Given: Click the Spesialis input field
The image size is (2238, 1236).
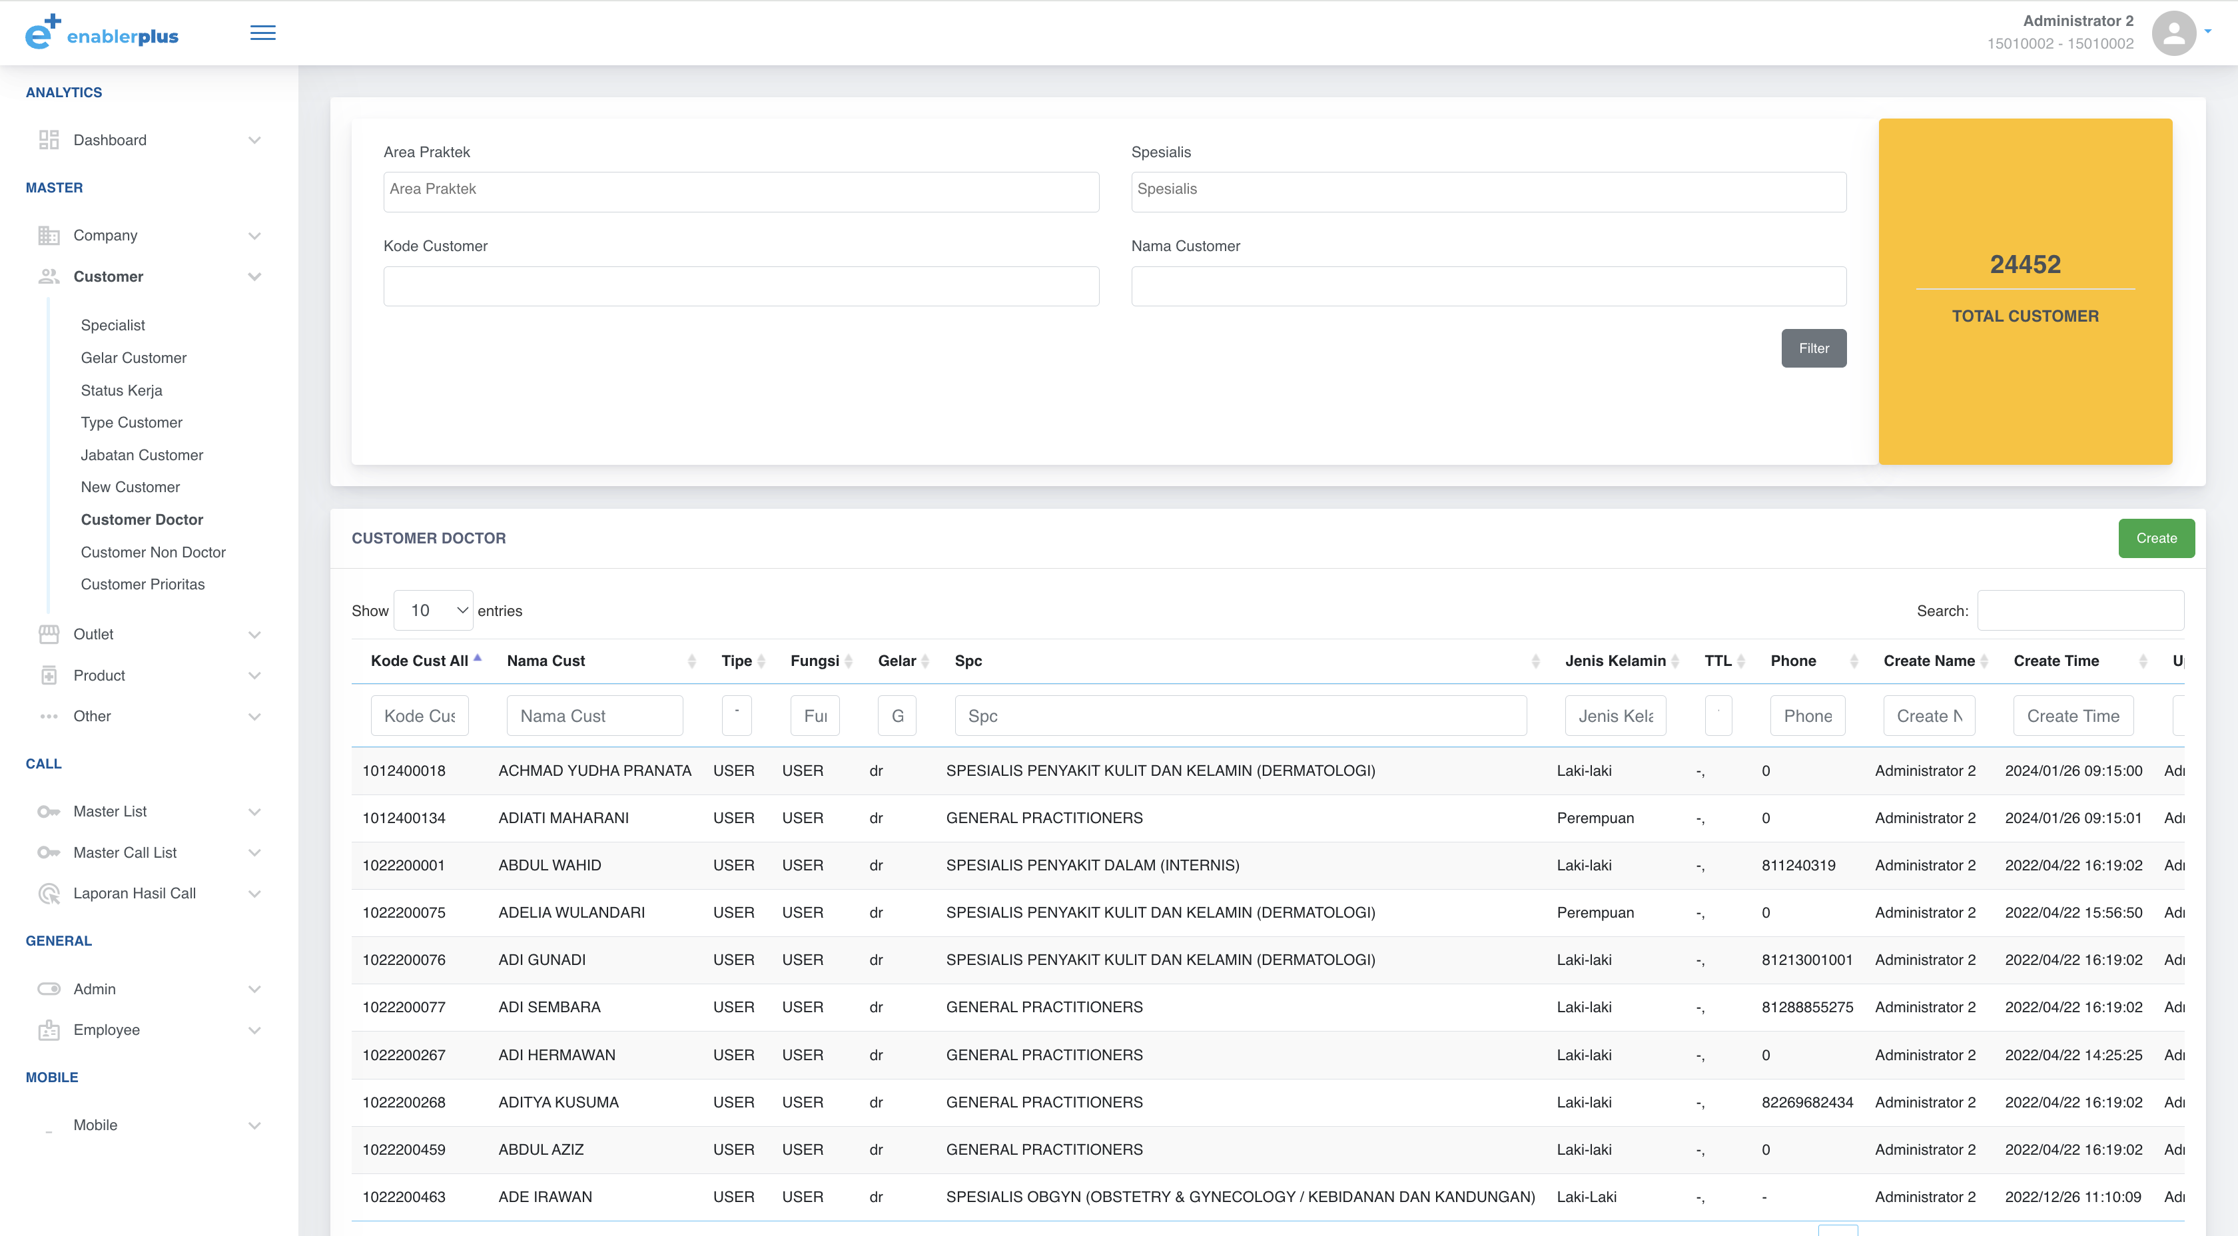Looking at the screenshot, I should 1488,192.
